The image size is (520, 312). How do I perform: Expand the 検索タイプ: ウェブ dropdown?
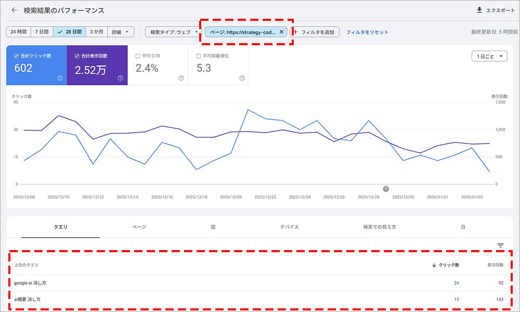[172, 32]
